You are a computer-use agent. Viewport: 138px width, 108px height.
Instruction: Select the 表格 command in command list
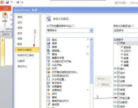point(68,47)
